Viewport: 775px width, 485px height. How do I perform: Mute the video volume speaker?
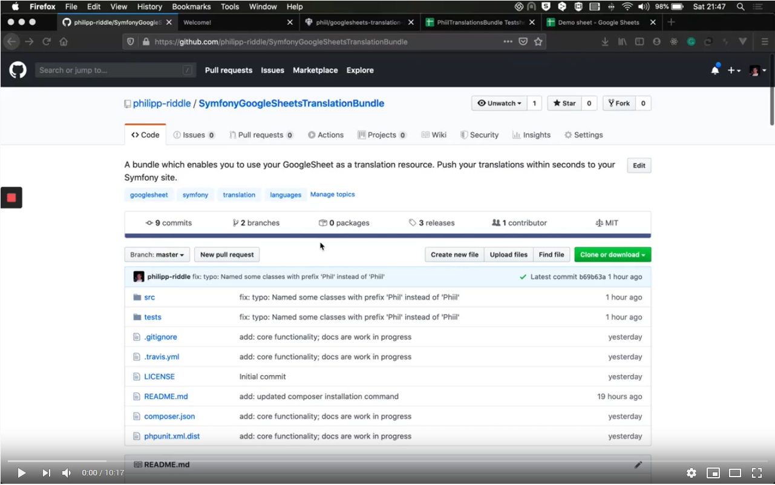pos(67,473)
